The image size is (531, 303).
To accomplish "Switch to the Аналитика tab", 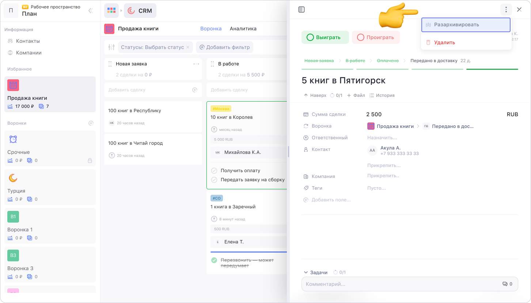I will click(x=243, y=29).
